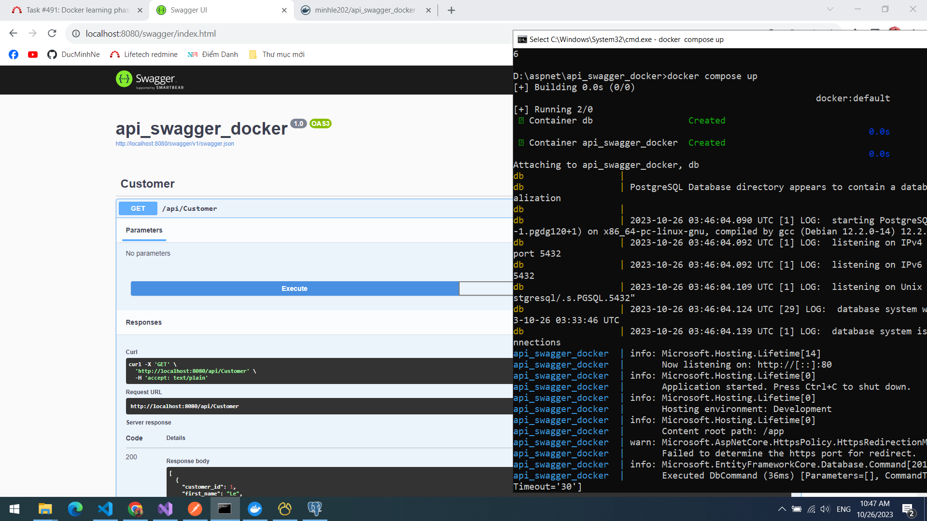Launch Visual Studio Code from taskbar
The image size is (927, 521).
(x=105, y=509)
